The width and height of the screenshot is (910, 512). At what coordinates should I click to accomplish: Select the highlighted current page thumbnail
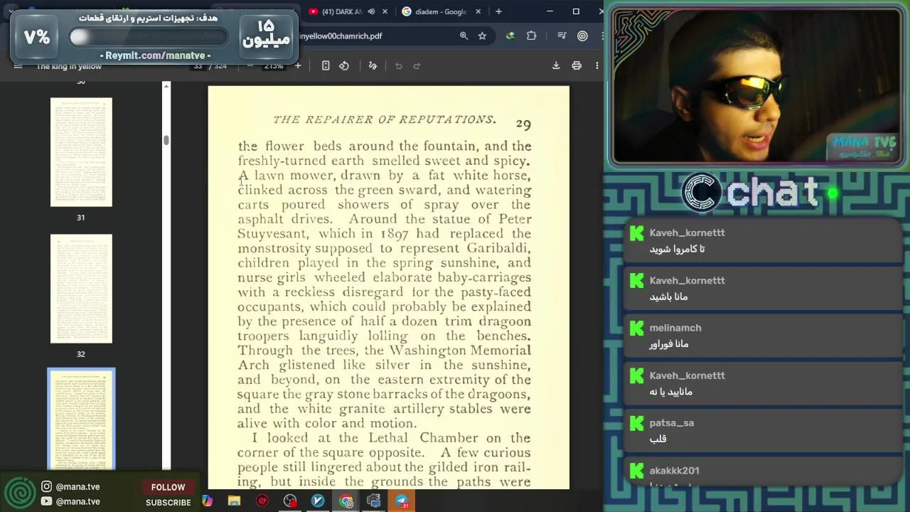click(81, 419)
